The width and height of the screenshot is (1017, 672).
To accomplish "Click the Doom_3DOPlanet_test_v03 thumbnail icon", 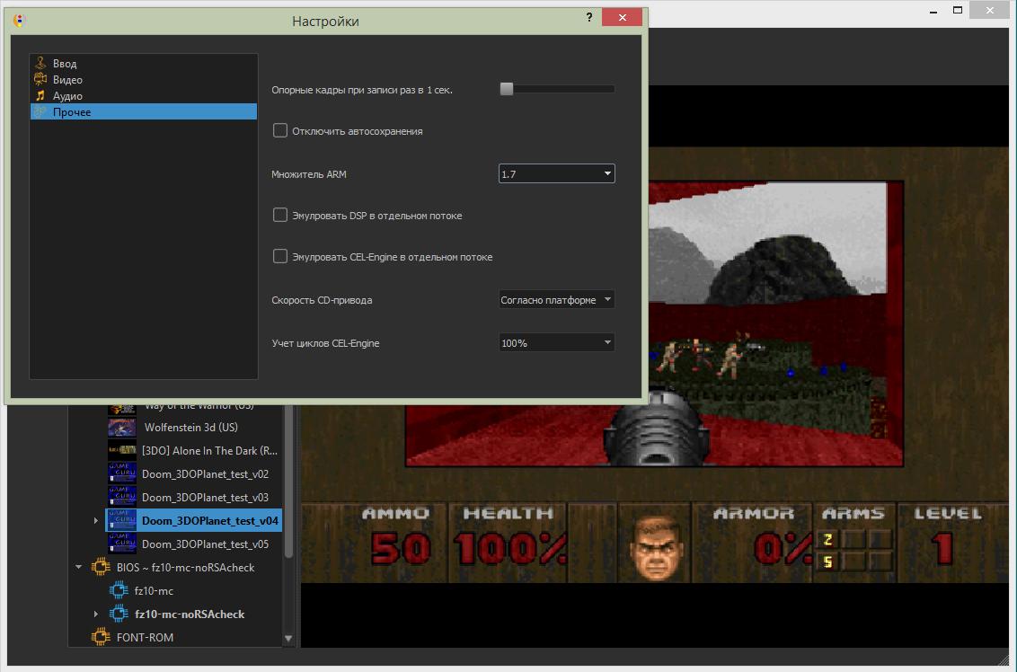I will tap(122, 497).
